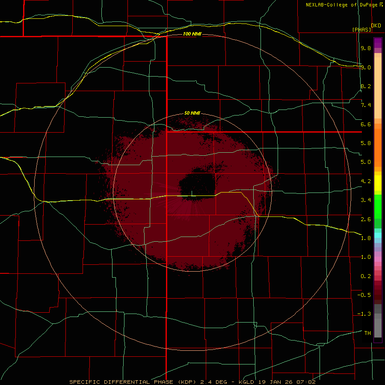385x385 pixels.
Task: Click the bright green segment of color bar
Action: [378, 206]
